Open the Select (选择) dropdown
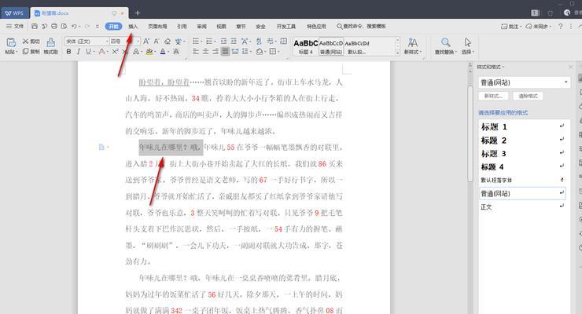 (468, 46)
